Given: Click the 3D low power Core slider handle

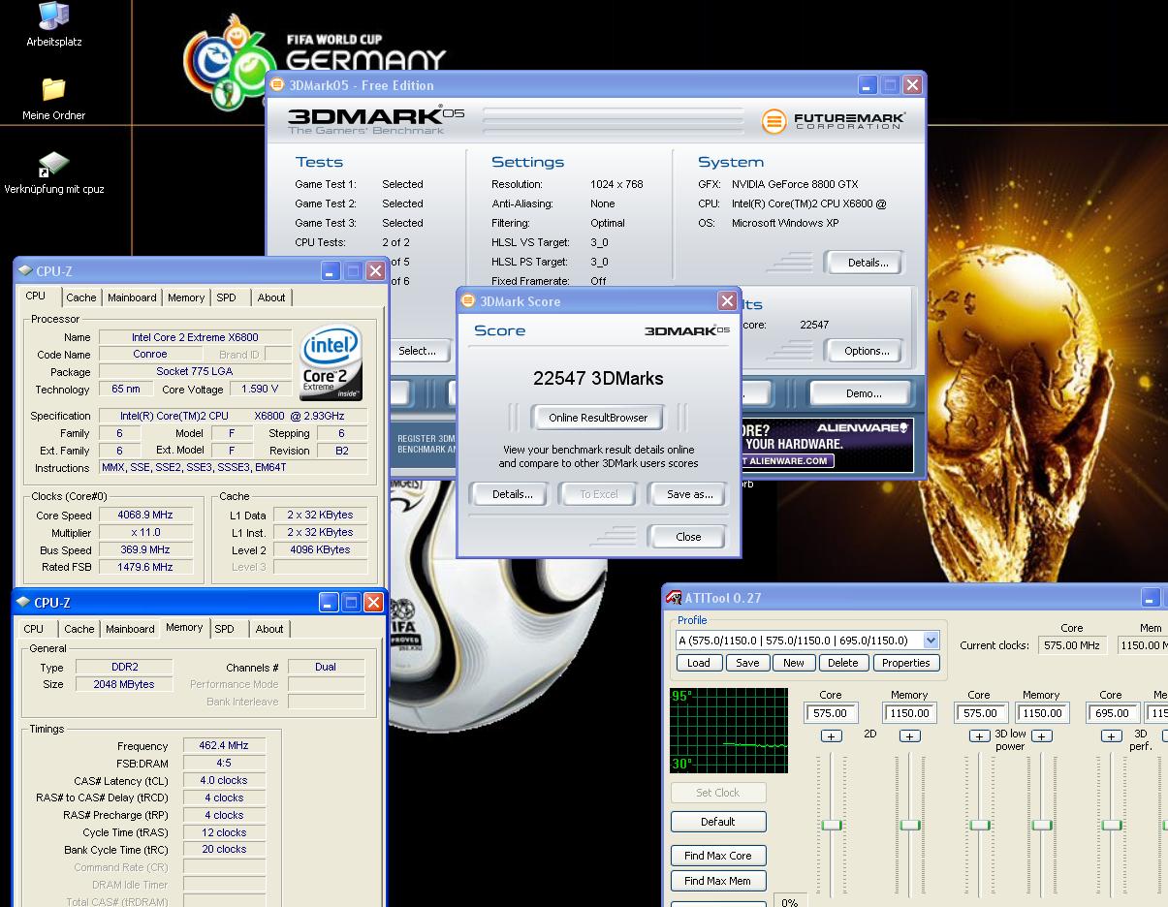Looking at the screenshot, I should click(980, 825).
